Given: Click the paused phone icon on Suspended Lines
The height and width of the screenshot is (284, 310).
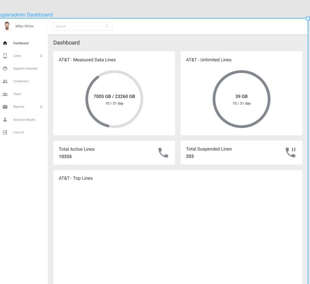Looking at the screenshot, I should click(x=291, y=152).
